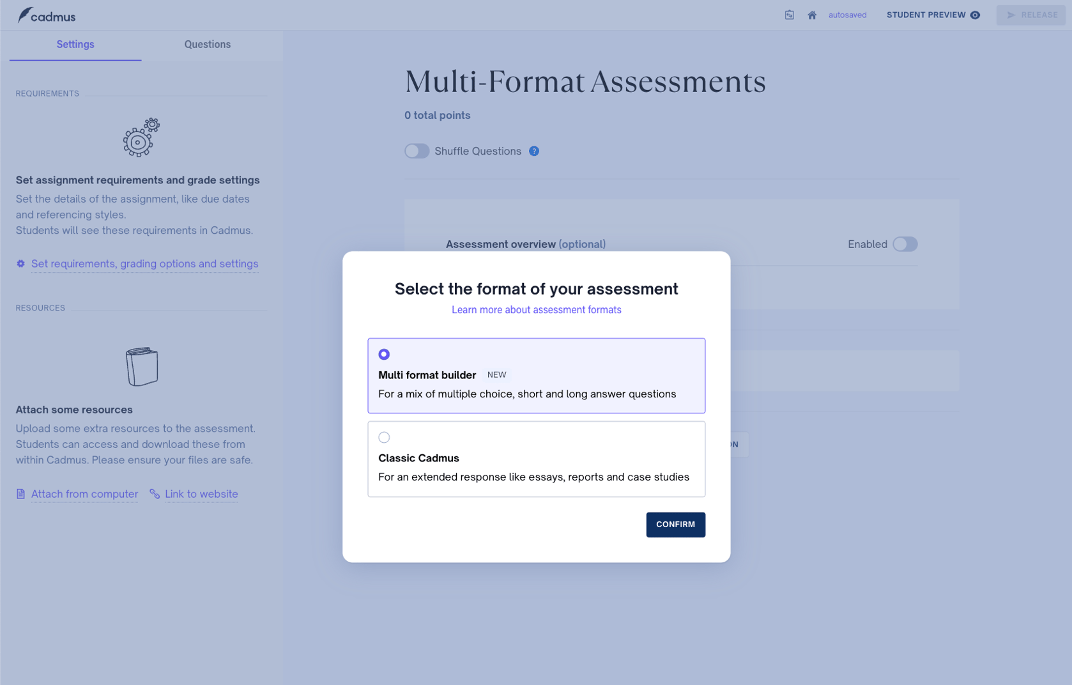Screen dimensions: 1072x685
Task: Click the Cadmus logo
Action: pyautogui.click(x=47, y=14)
